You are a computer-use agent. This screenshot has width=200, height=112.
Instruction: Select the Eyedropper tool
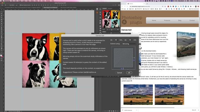coord(2,22)
